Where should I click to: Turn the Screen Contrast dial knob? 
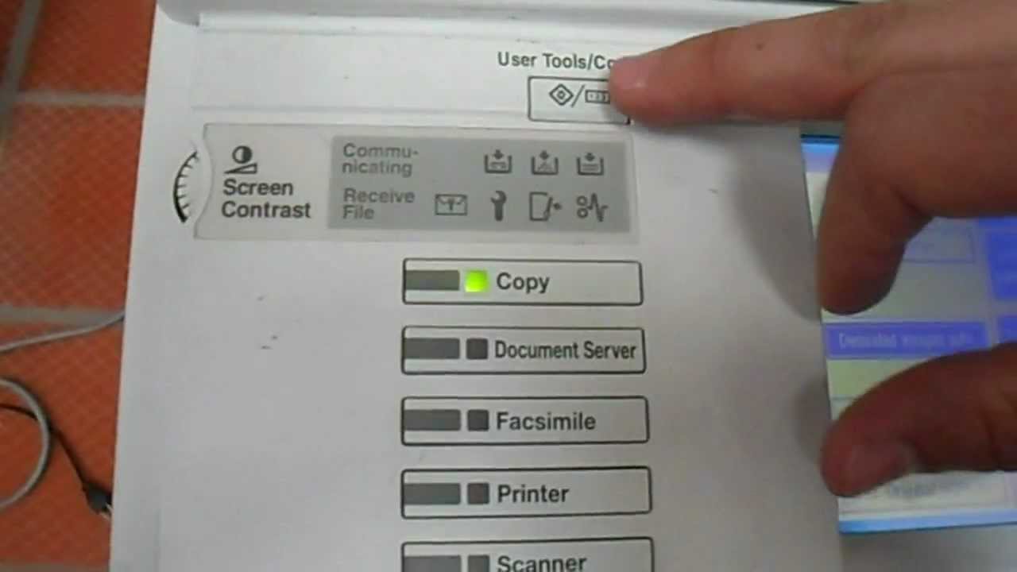tap(188, 187)
